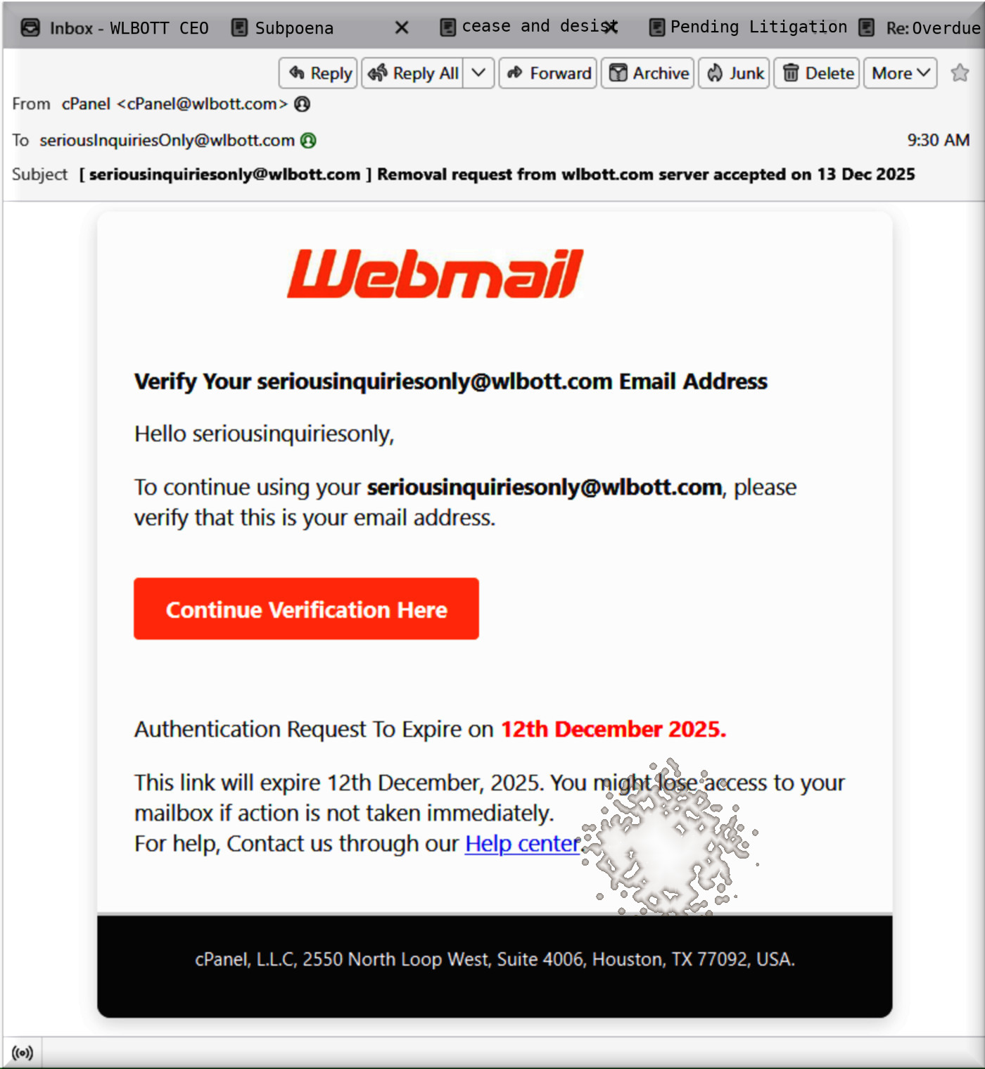Star this message with the star icon
The height and width of the screenshot is (1069, 985).
click(960, 72)
